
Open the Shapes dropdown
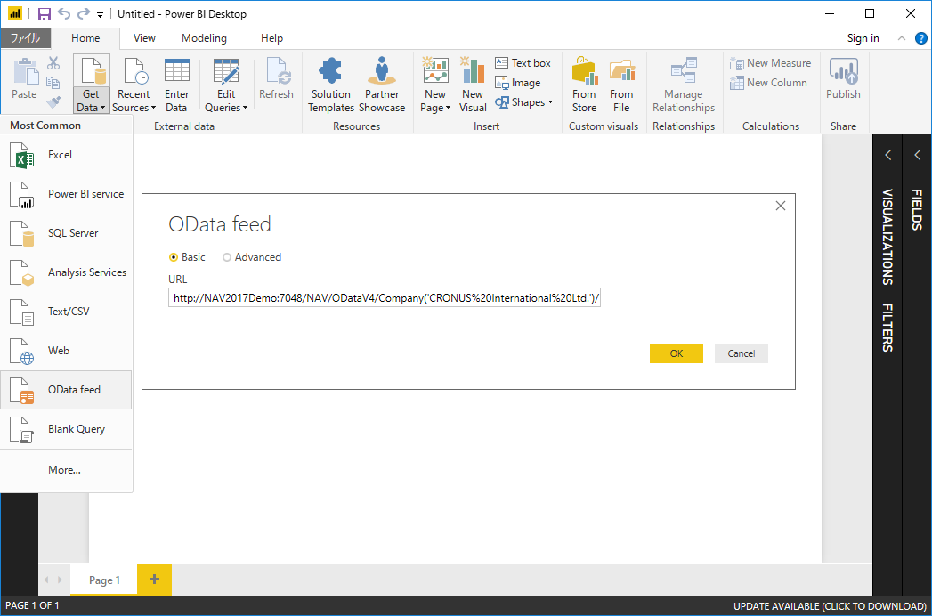[x=524, y=102]
